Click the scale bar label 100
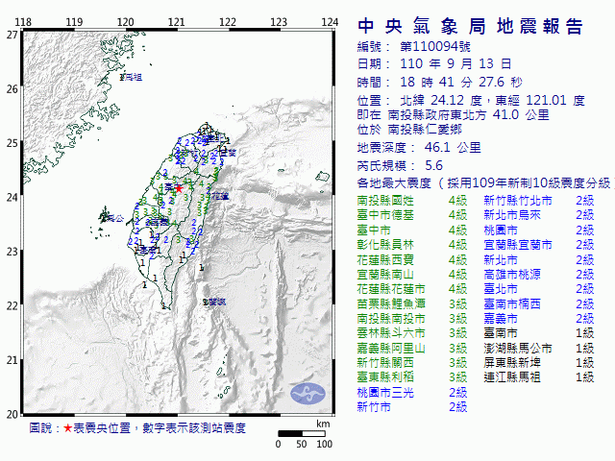615x461 pixels. (x=325, y=444)
